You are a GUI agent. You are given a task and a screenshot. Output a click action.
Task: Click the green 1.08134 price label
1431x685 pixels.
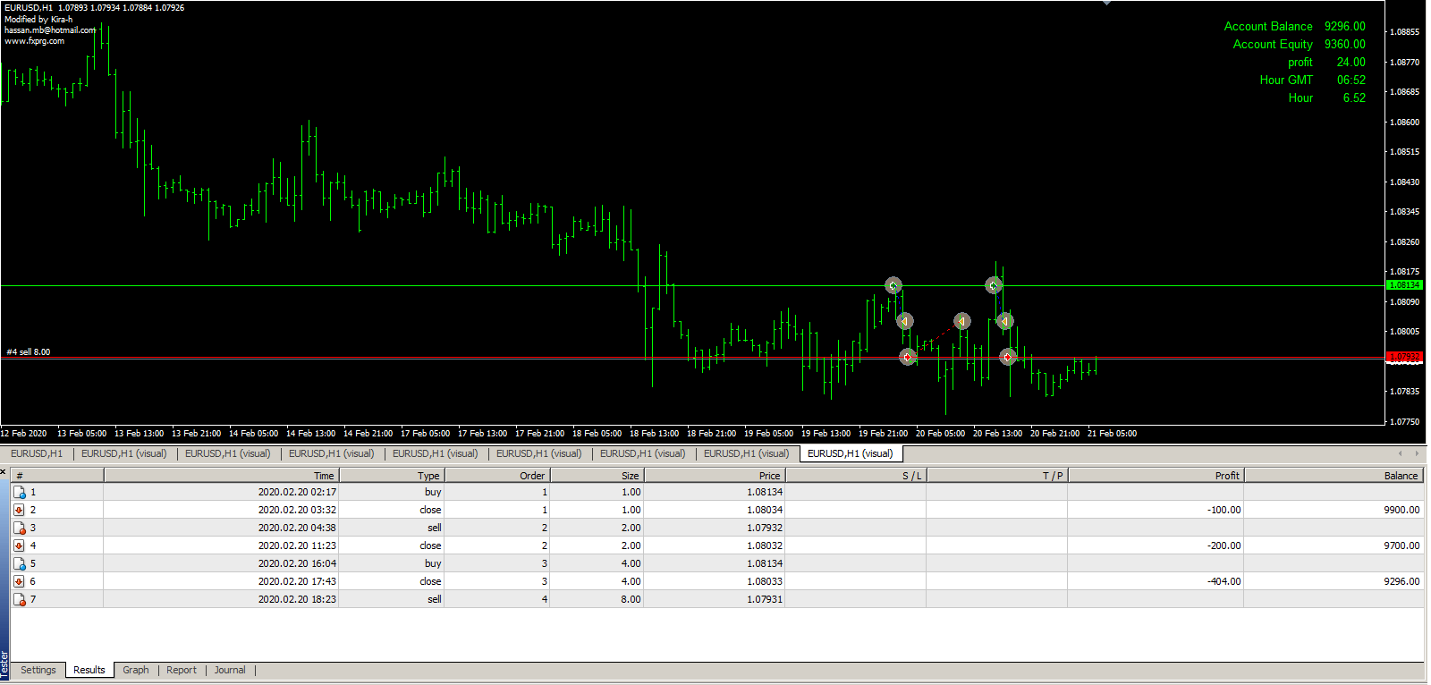pyautogui.click(x=1403, y=285)
